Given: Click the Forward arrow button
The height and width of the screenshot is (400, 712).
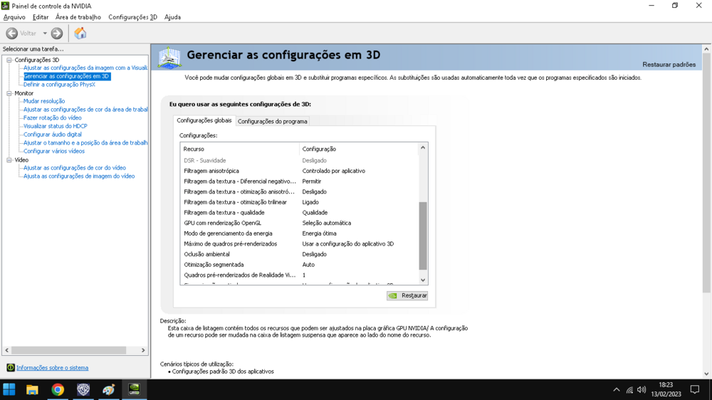Looking at the screenshot, I should point(57,33).
